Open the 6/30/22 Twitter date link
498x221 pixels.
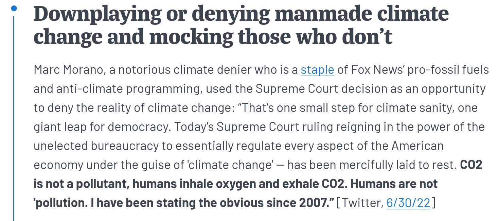pyautogui.click(x=409, y=203)
